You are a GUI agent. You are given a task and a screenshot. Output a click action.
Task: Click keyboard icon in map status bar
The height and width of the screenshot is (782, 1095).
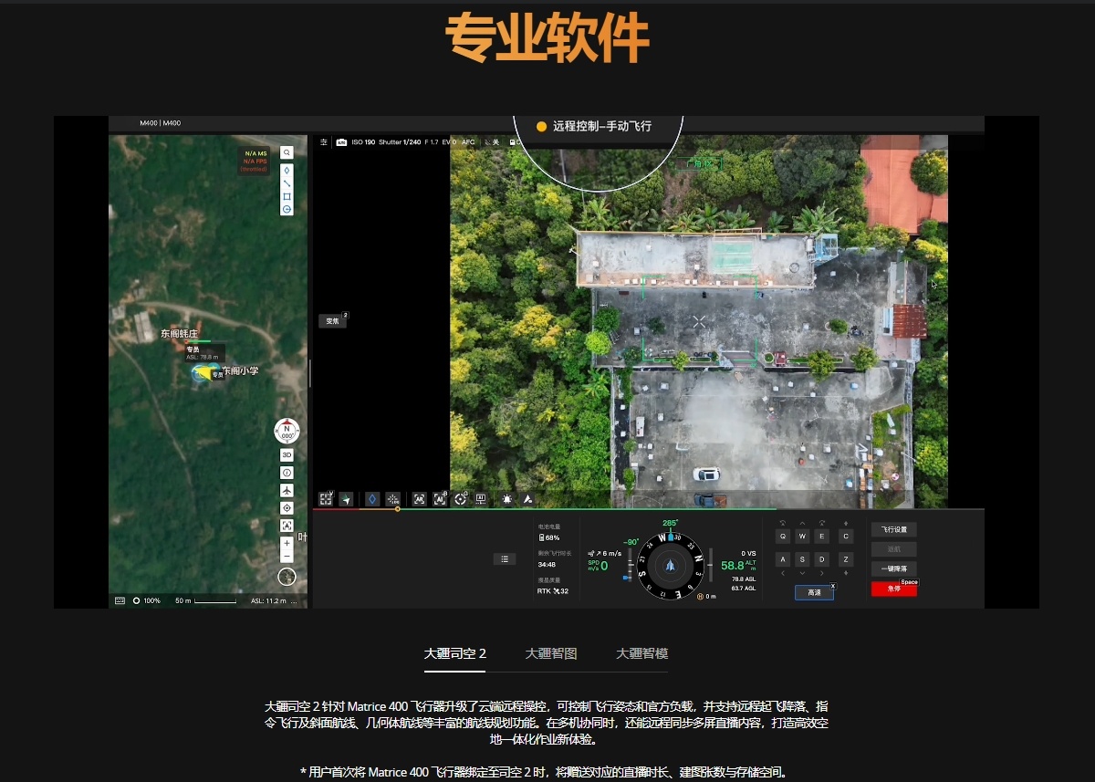coord(120,600)
